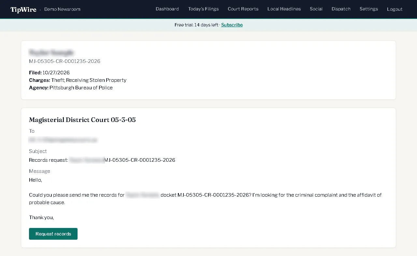The height and width of the screenshot is (256, 417).
Task: Click the 'Filed: 10/27/2026' line
Action: coord(49,73)
